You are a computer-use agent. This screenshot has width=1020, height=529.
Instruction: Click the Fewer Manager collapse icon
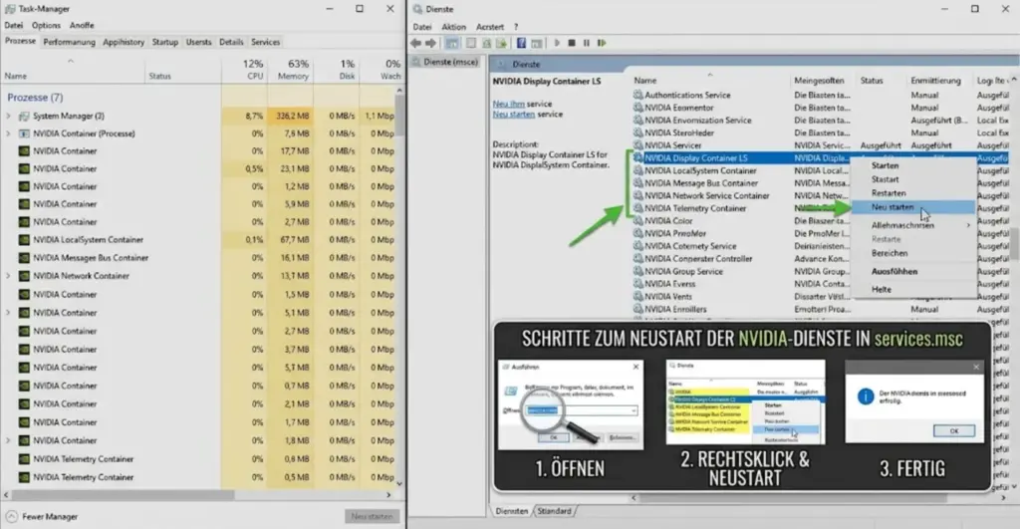12,517
